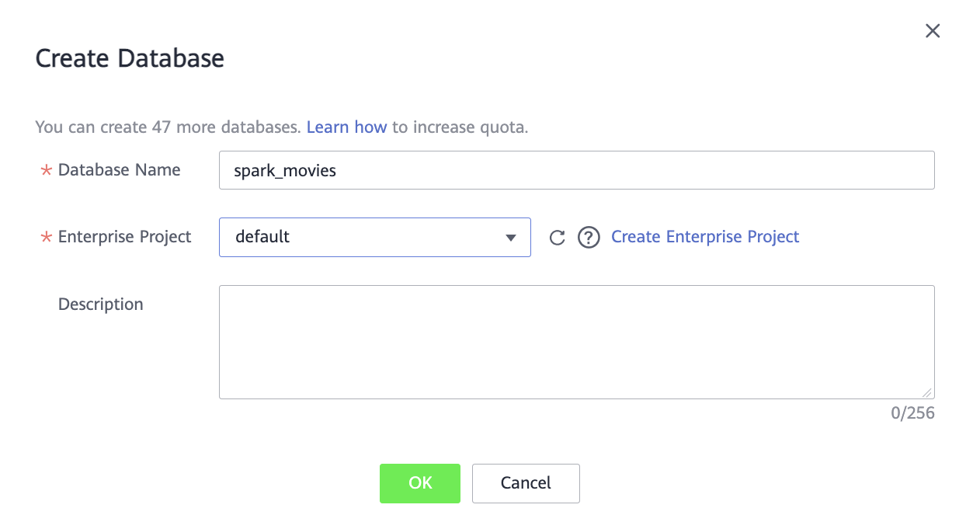The width and height of the screenshot is (966, 522).
Task: Grab the Description box resize handle
Action: coord(927,393)
